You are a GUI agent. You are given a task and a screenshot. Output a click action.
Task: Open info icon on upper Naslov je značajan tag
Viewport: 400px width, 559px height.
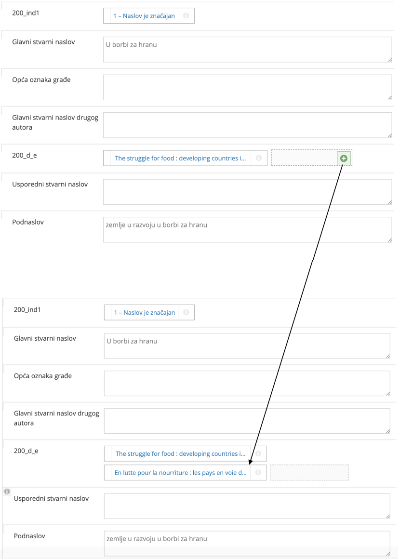[186, 16]
